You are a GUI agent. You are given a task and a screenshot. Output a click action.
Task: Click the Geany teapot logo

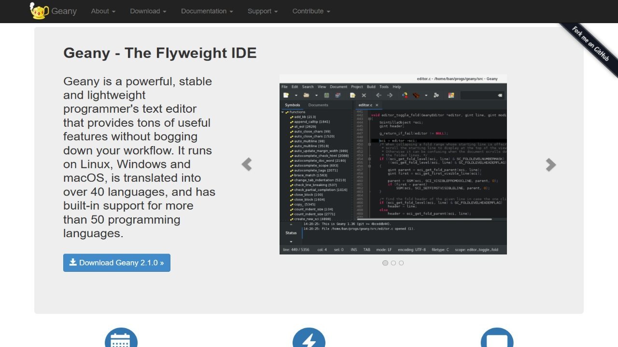click(39, 11)
